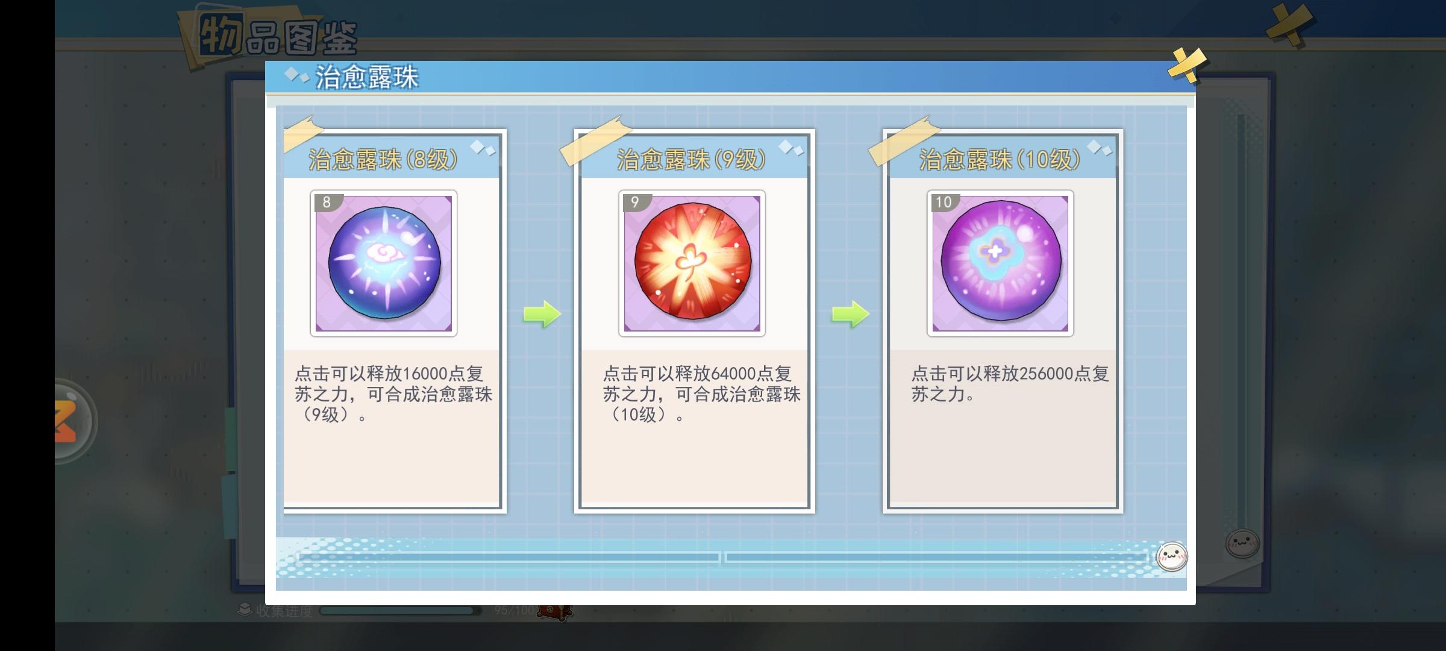Click the level 10 purple healing dewdrop icon

(1001, 263)
